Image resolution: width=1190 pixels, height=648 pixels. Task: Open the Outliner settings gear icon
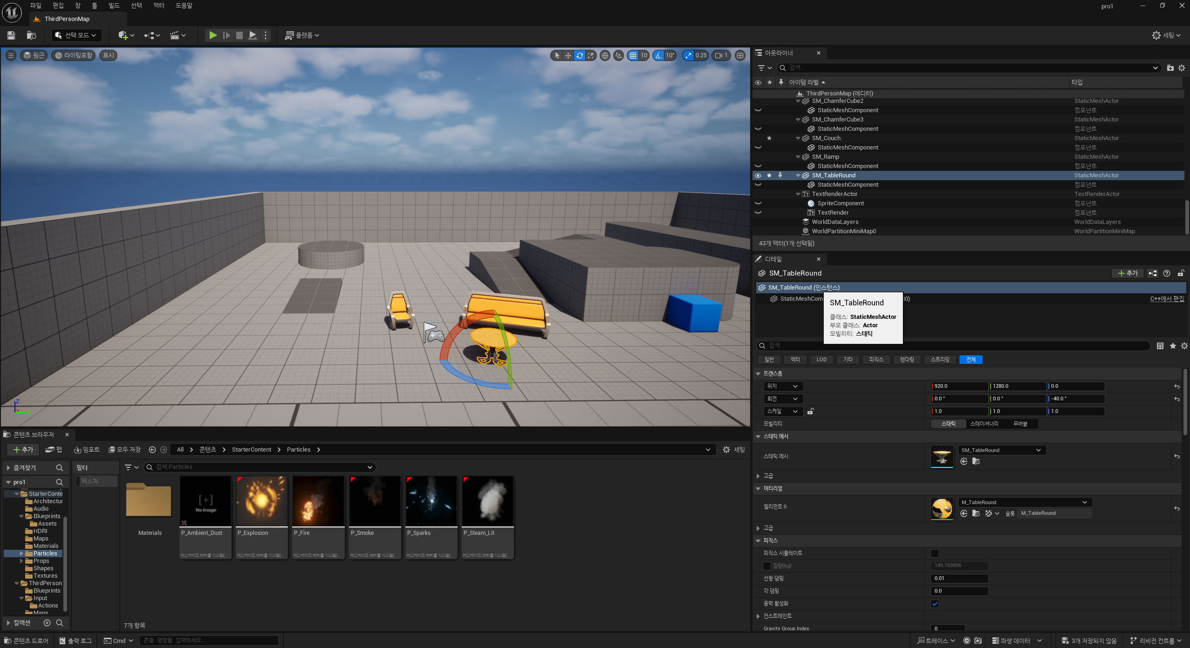[1182, 68]
